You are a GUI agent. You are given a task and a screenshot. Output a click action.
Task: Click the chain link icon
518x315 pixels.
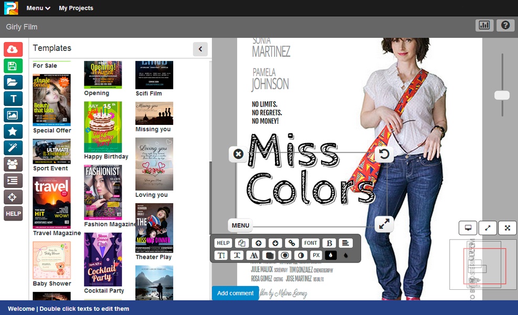coord(292,243)
